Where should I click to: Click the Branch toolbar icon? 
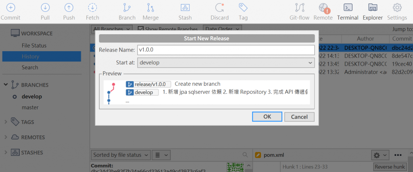click(127, 8)
